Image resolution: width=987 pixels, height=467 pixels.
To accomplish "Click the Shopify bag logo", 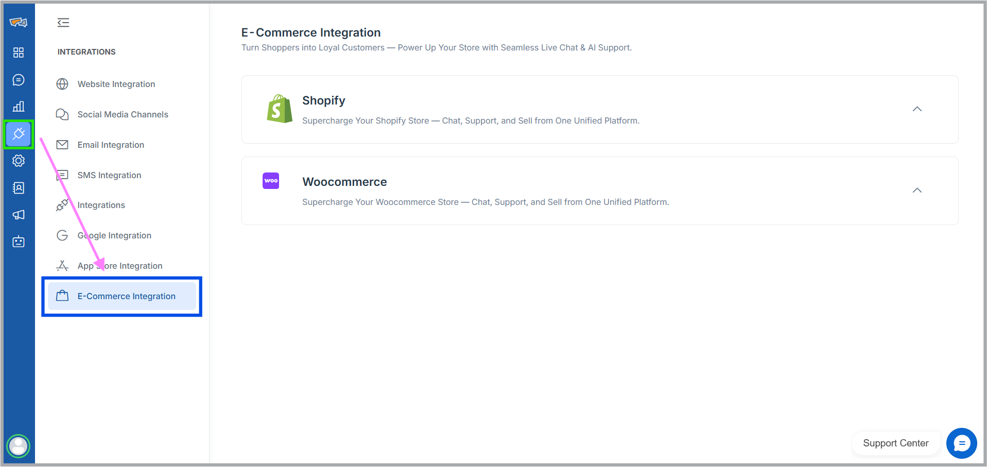I will pos(279,109).
